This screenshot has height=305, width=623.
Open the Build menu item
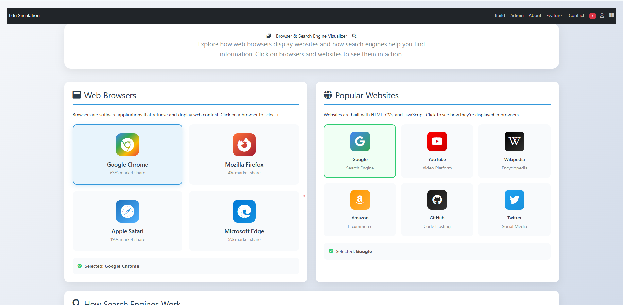coord(500,15)
